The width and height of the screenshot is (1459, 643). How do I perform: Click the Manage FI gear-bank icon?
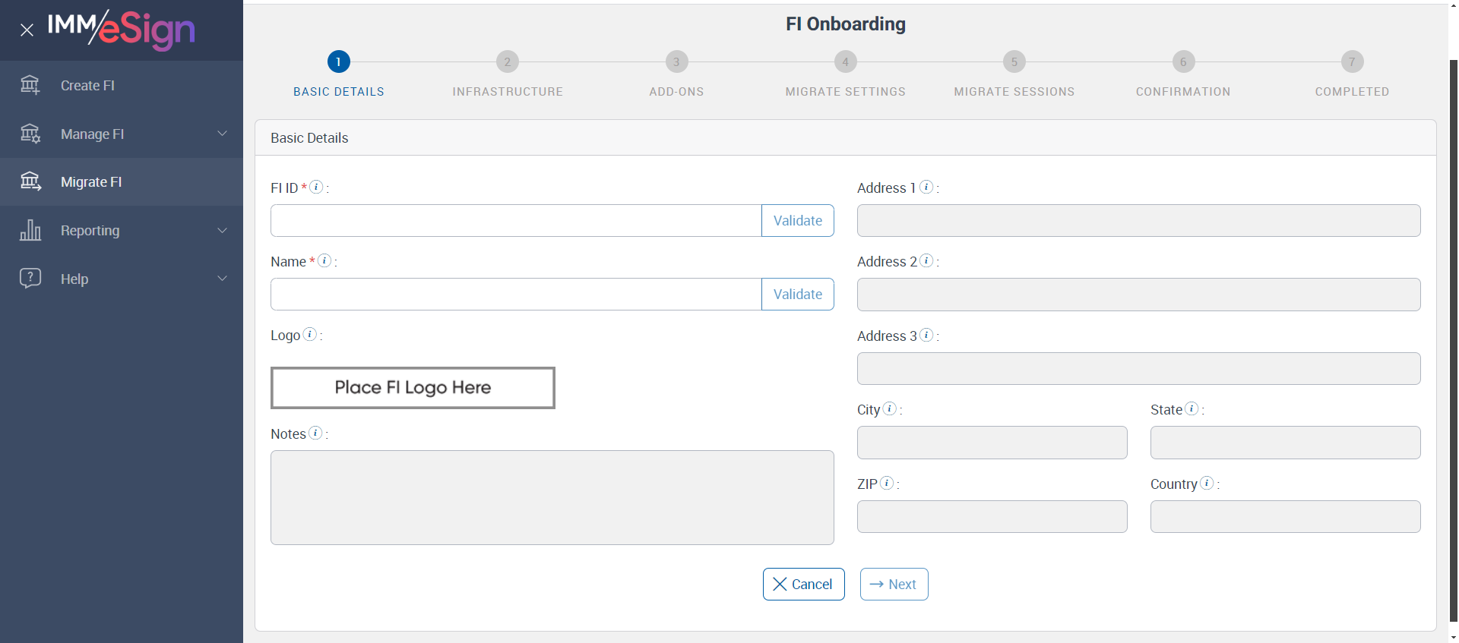pyautogui.click(x=30, y=134)
